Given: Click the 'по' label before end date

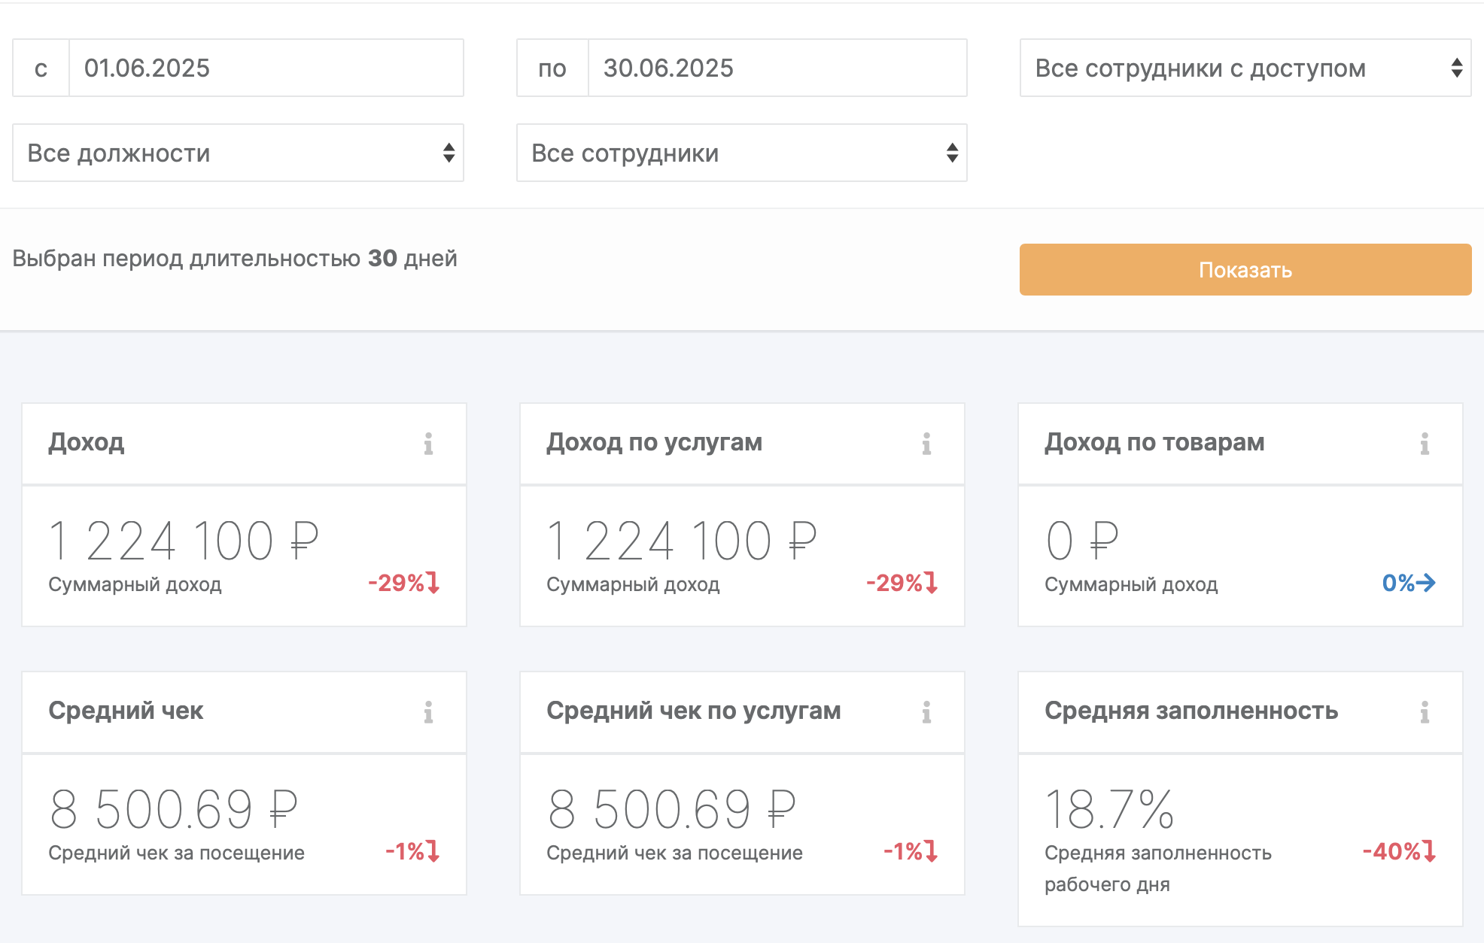Looking at the screenshot, I should coord(552,68).
